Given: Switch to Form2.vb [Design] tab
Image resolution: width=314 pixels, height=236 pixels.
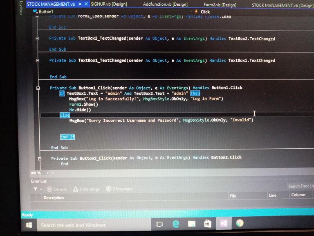Looking at the screenshot, I should 220,5.
